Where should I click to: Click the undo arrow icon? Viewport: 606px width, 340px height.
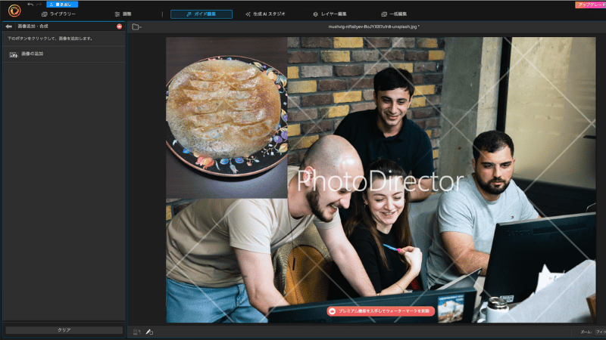[30, 5]
